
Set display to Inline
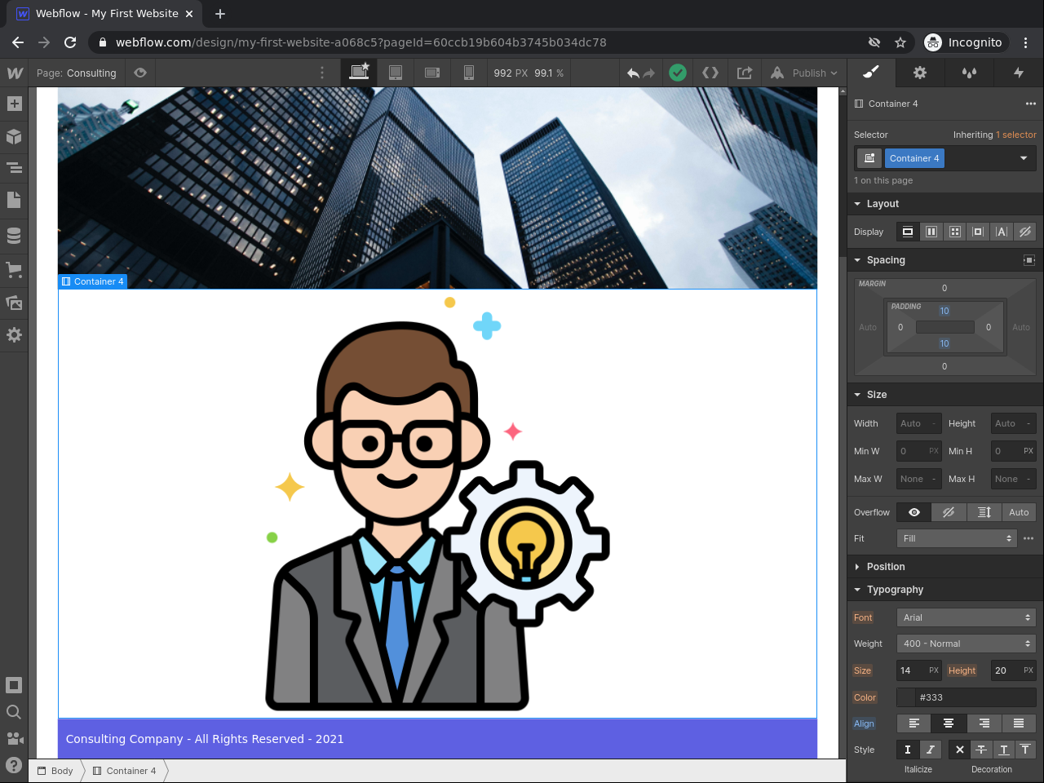(x=1002, y=232)
